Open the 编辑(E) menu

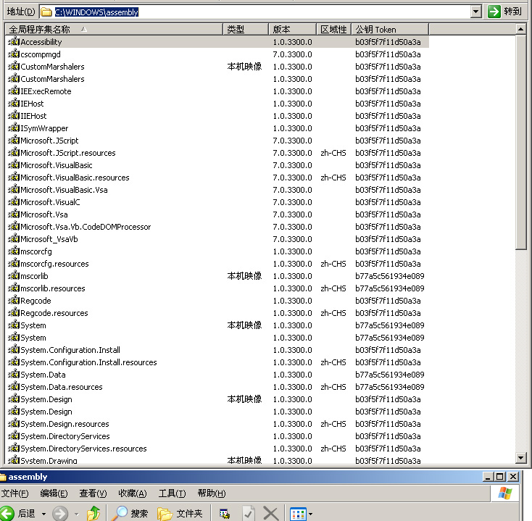pos(54,493)
